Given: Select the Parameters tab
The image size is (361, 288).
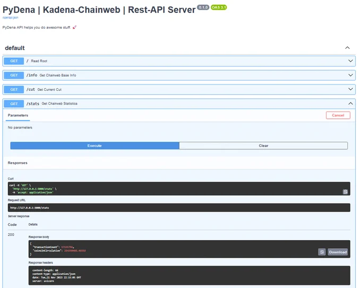Looking at the screenshot, I should (18, 115).
